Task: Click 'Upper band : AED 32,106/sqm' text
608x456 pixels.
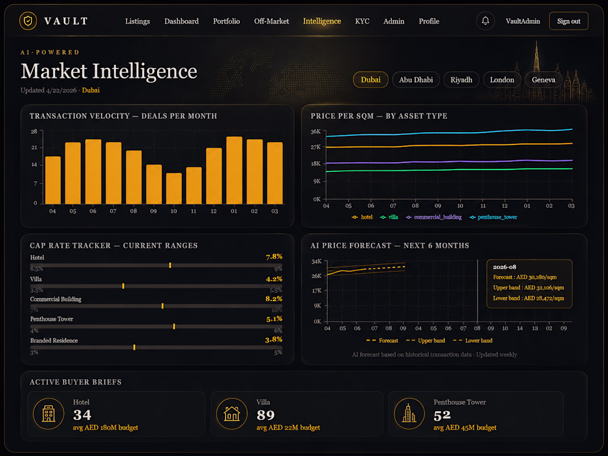Action: (x=528, y=288)
